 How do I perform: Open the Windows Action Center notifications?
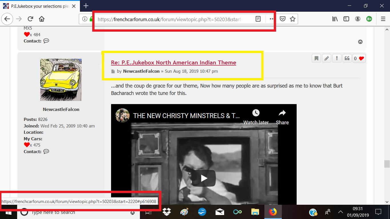click(378, 212)
